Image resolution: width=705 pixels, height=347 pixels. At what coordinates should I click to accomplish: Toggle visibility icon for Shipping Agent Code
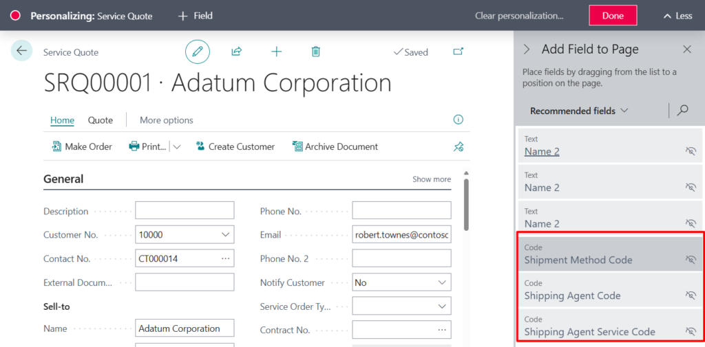pyautogui.click(x=691, y=295)
